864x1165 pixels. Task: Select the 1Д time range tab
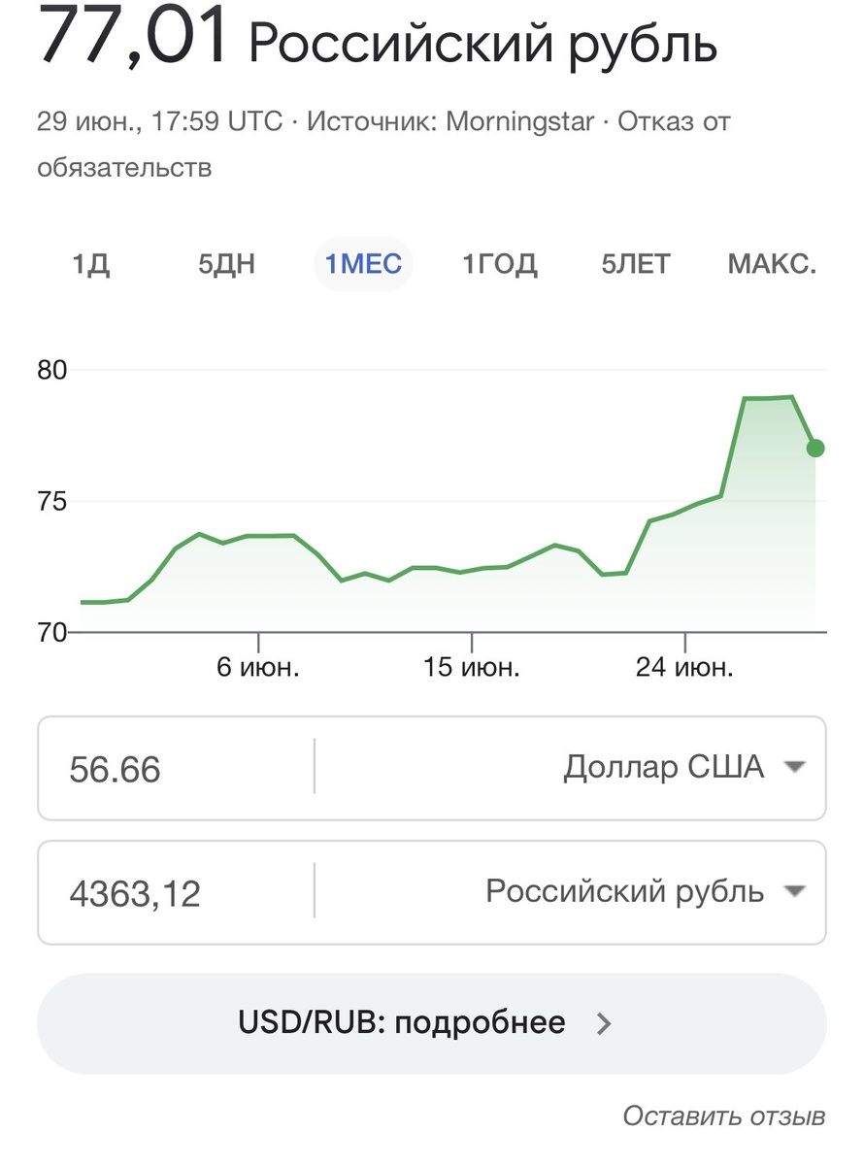click(90, 264)
